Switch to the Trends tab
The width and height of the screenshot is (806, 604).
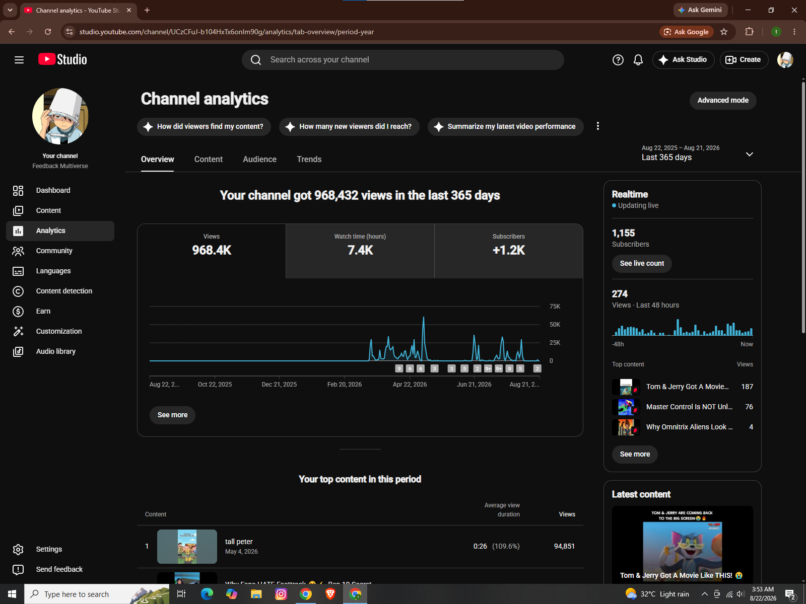coord(309,160)
